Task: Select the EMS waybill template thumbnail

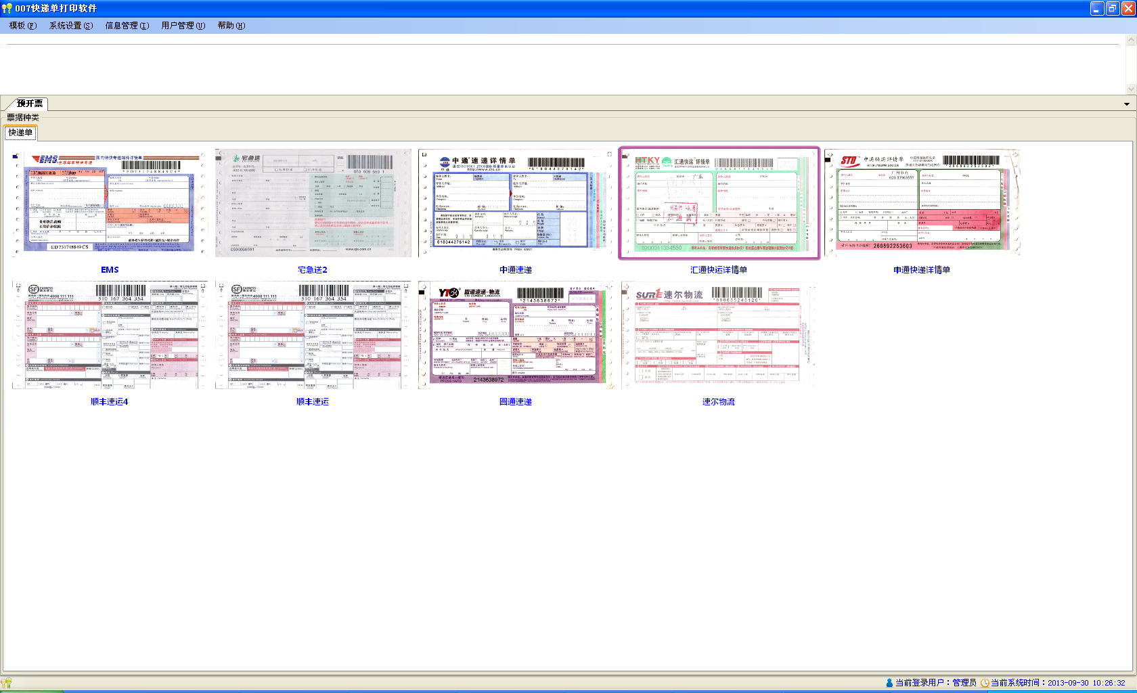Action: tap(110, 203)
